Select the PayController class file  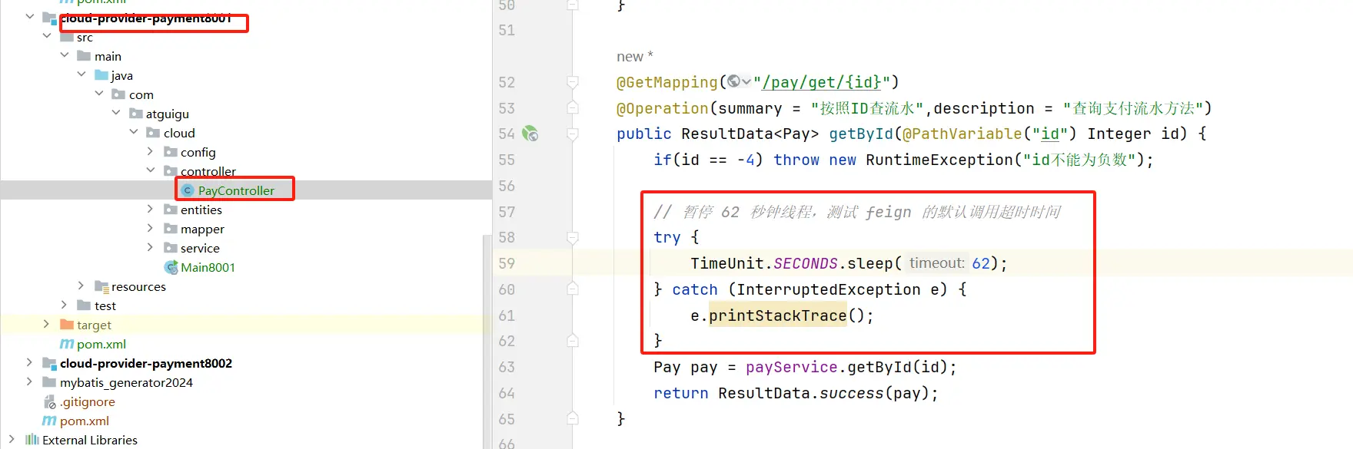235,190
